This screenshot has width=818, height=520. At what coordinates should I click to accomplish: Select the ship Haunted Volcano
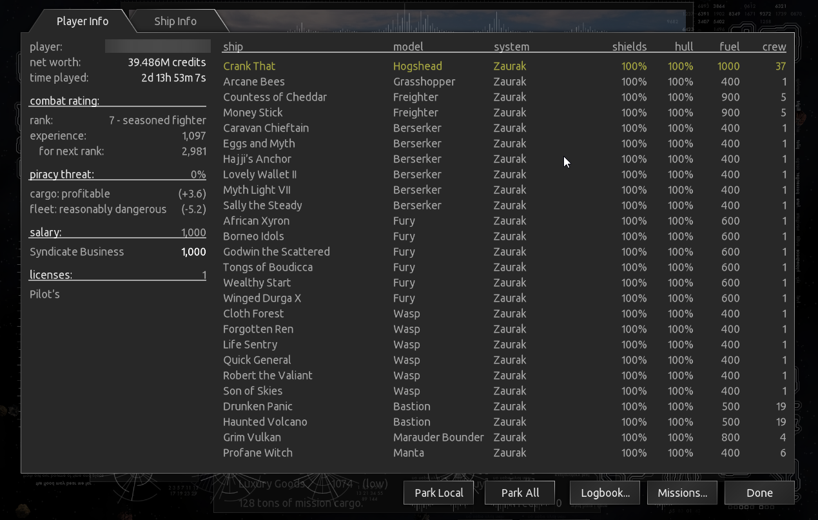pyautogui.click(x=505, y=422)
